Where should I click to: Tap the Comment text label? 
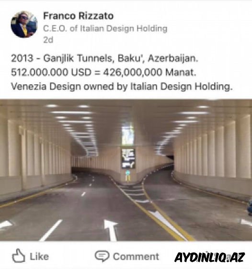[136, 257]
